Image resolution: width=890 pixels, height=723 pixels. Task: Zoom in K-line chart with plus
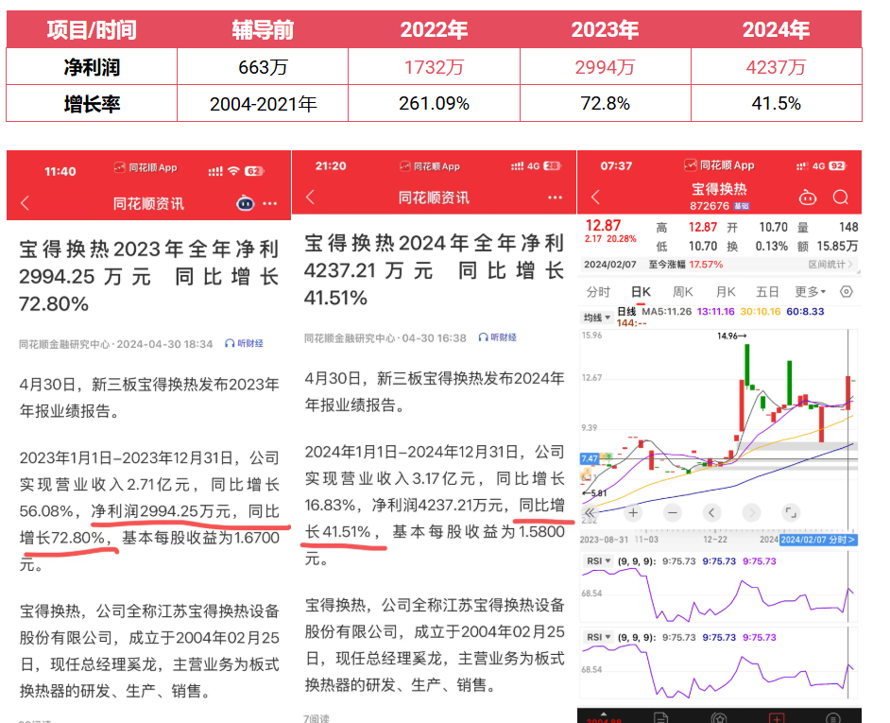click(x=633, y=513)
